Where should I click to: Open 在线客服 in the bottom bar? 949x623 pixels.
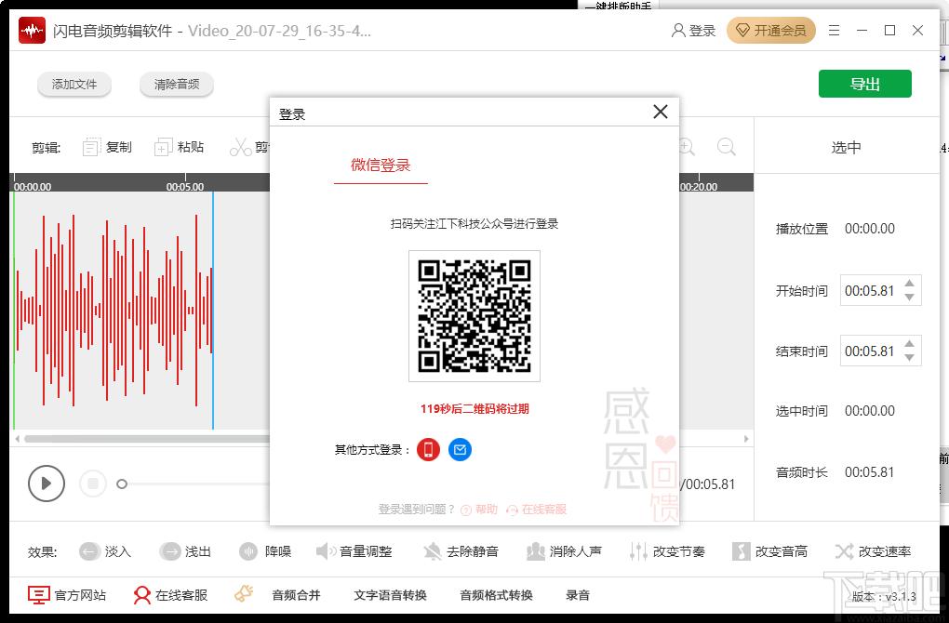pyautogui.click(x=170, y=595)
